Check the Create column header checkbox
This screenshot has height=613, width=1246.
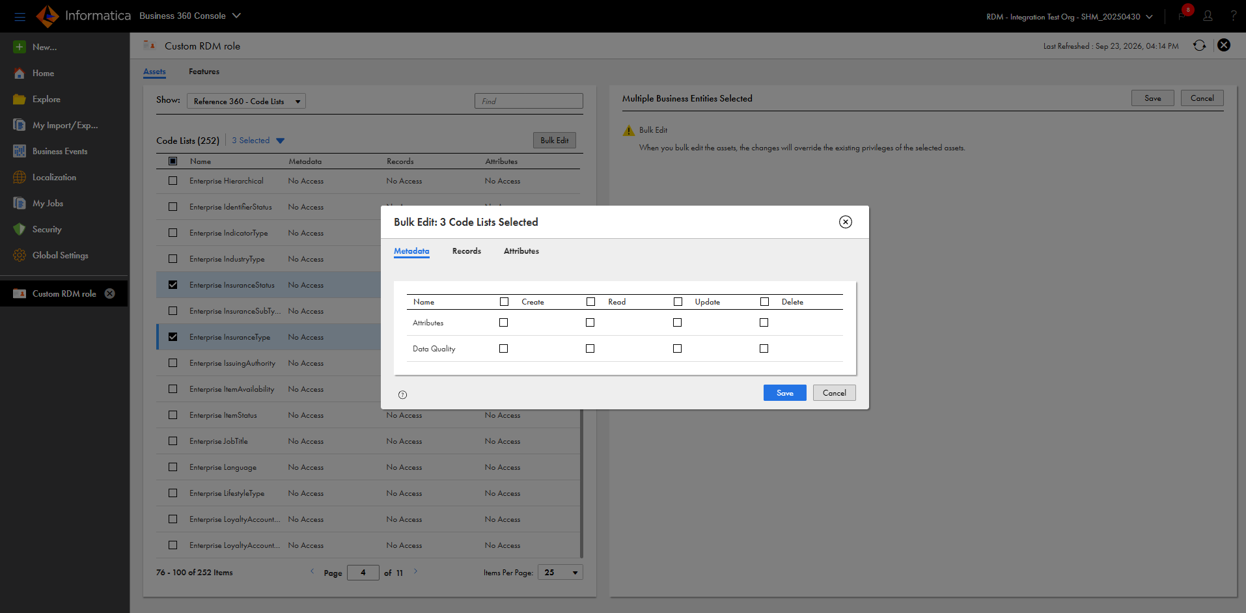click(x=504, y=302)
